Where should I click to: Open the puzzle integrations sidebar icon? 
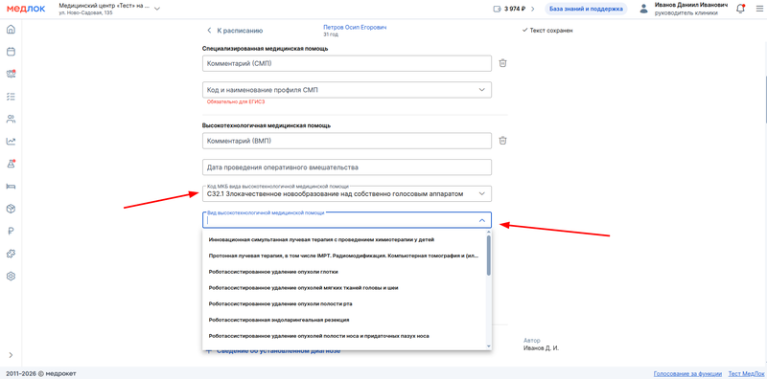pyautogui.click(x=11, y=254)
